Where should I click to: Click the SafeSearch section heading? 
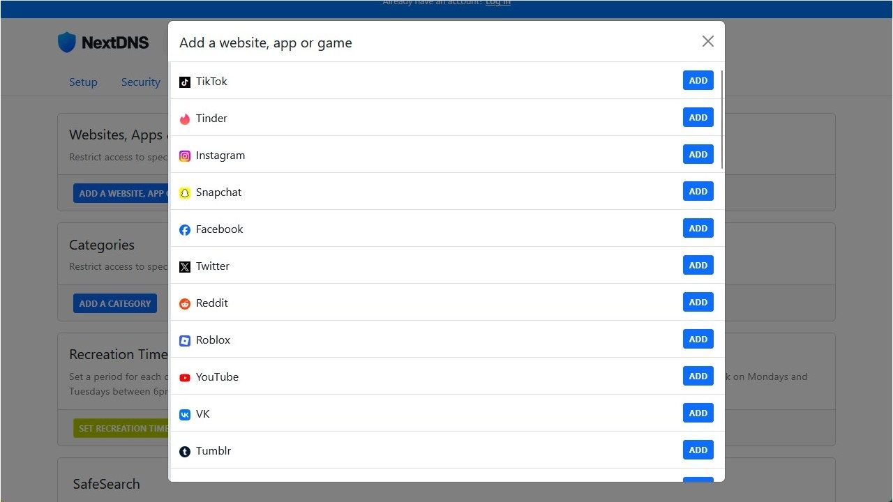coord(106,484)
